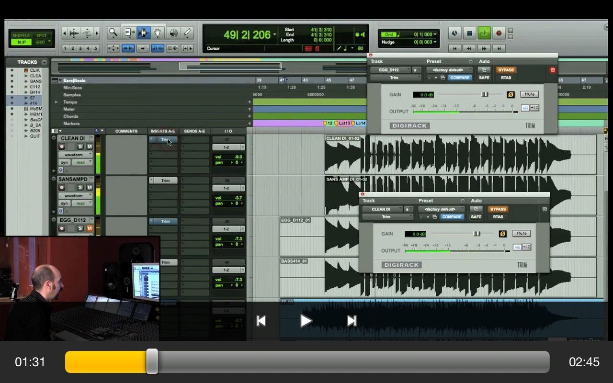The height and width of the screenshot is (383, 613).
Task: Click the phase invert button in EGG_D112 Trim
Action: coord(511,95)
